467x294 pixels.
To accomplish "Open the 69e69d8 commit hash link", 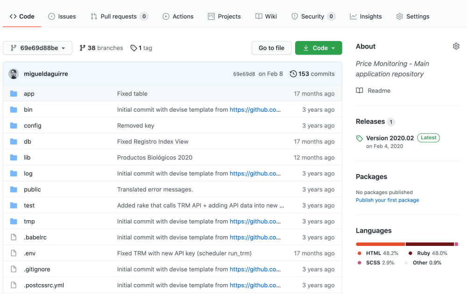I will (244, 74).
